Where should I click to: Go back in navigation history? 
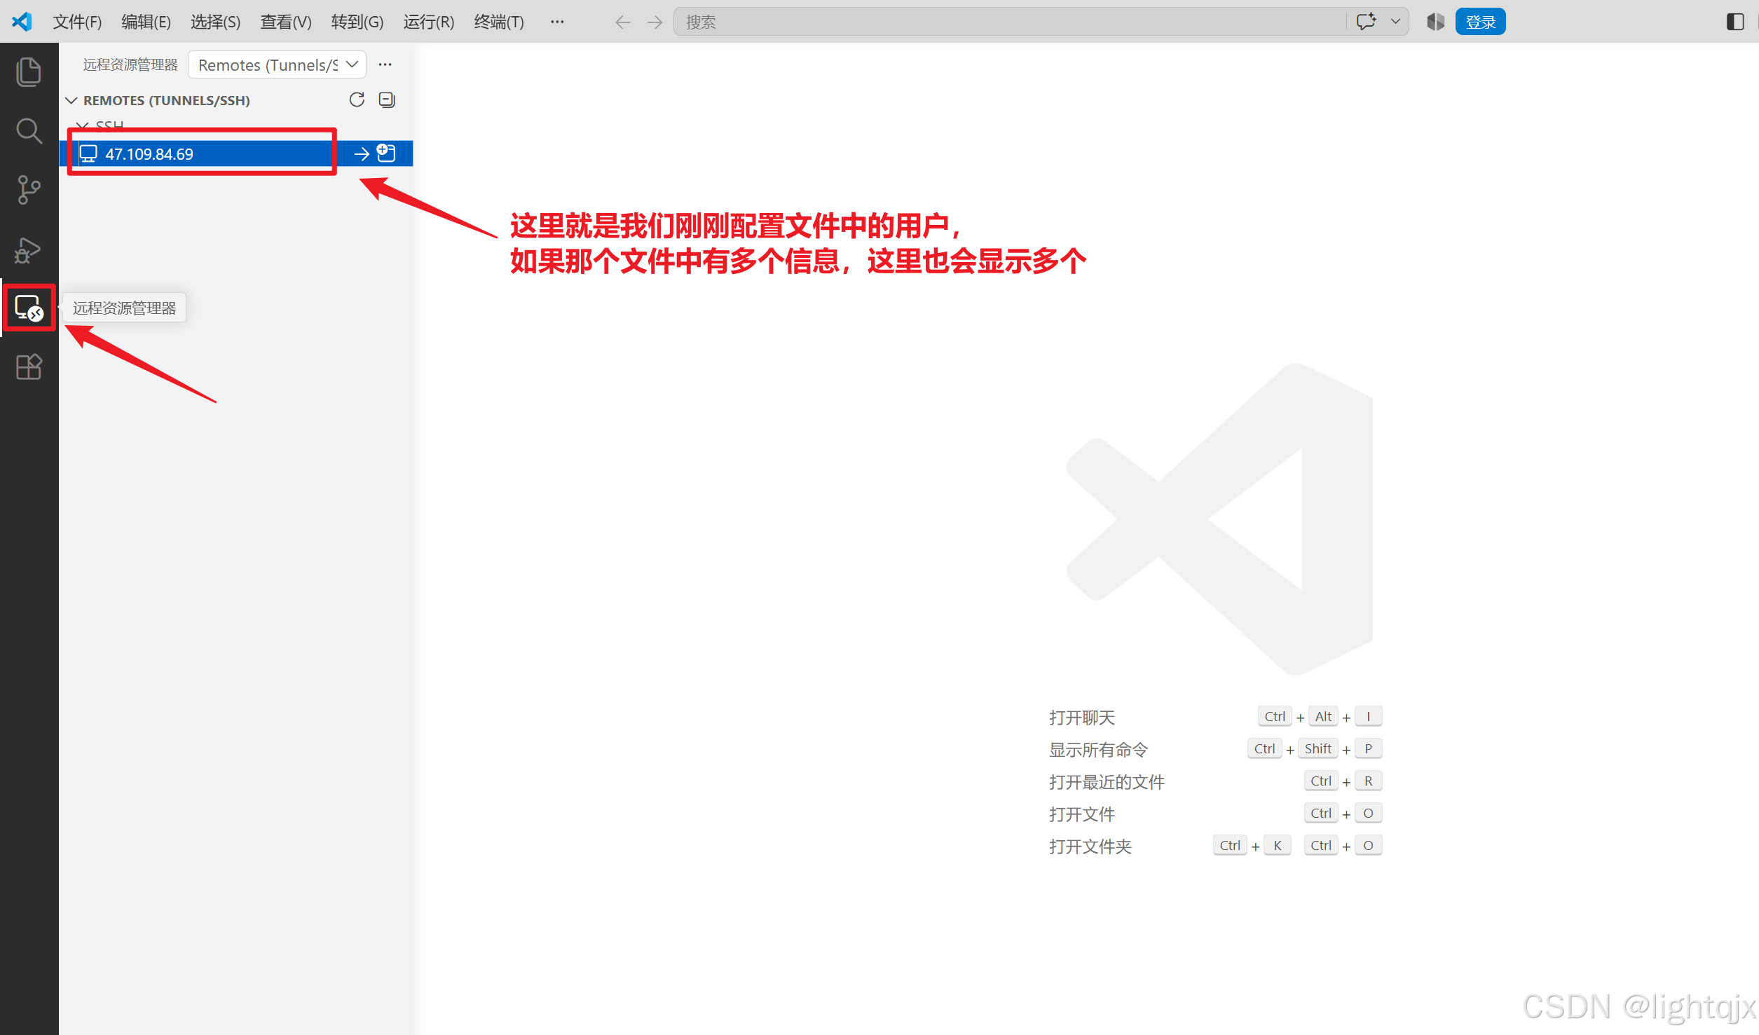pyautogui.click(x=622, y=22)
